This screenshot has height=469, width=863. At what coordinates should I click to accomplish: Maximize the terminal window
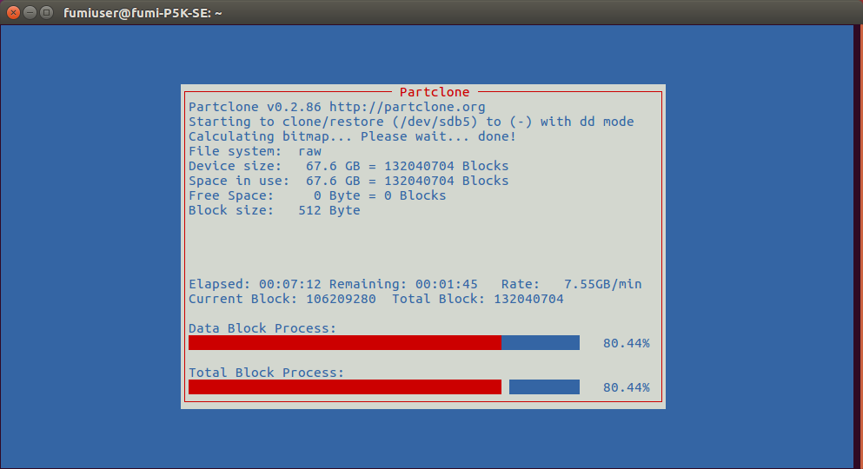coord(46,13)
